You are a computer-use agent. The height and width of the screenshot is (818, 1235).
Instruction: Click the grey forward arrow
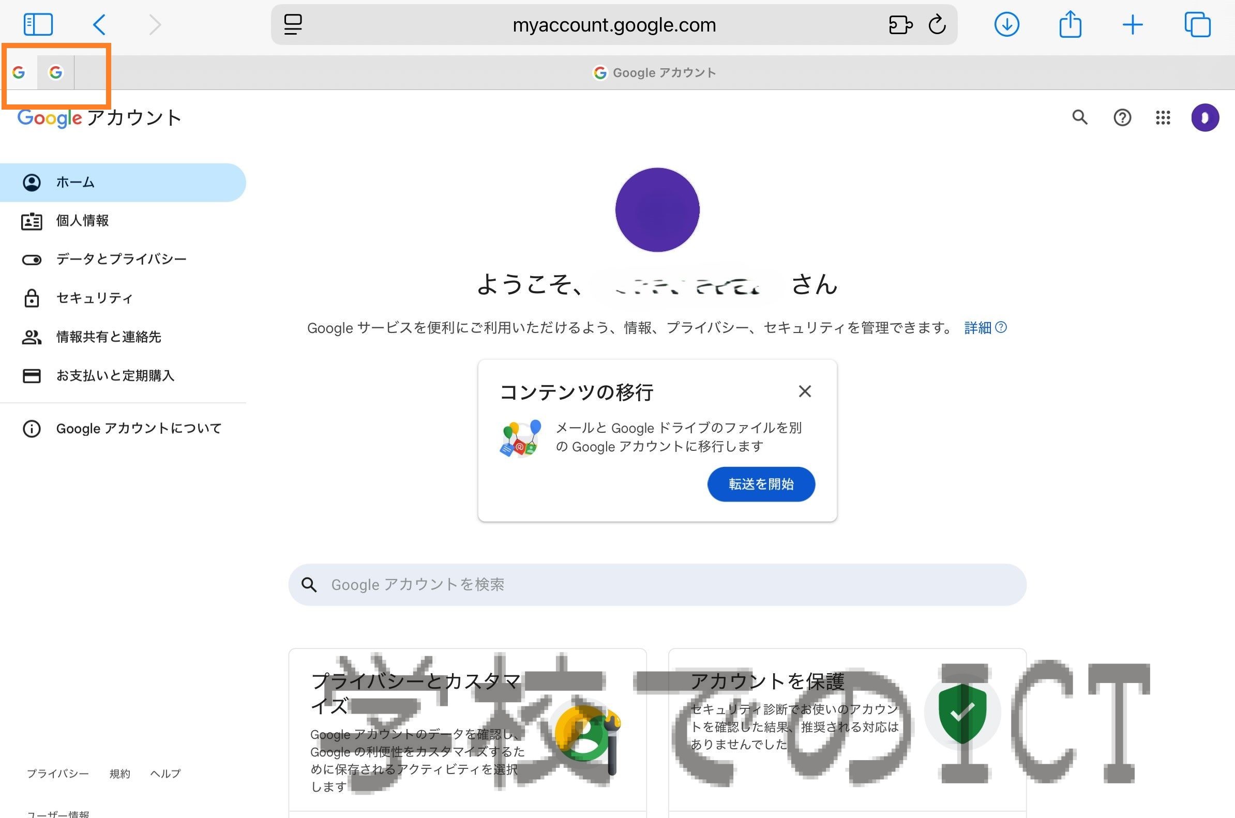click(x=155, y=24)
